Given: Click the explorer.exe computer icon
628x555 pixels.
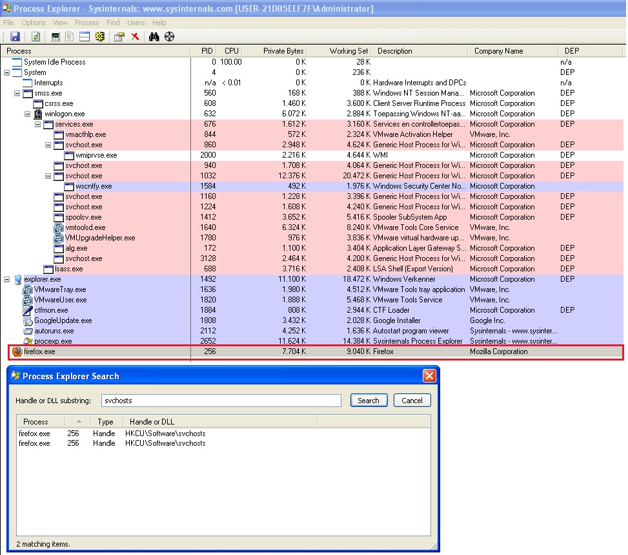Looking at the screenshot, I should pos(17,279).
